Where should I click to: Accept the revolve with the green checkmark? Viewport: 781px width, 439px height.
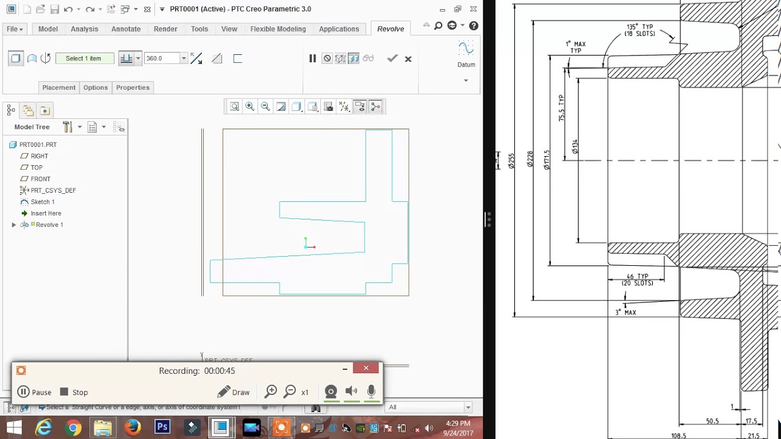[x=392, y=59]
